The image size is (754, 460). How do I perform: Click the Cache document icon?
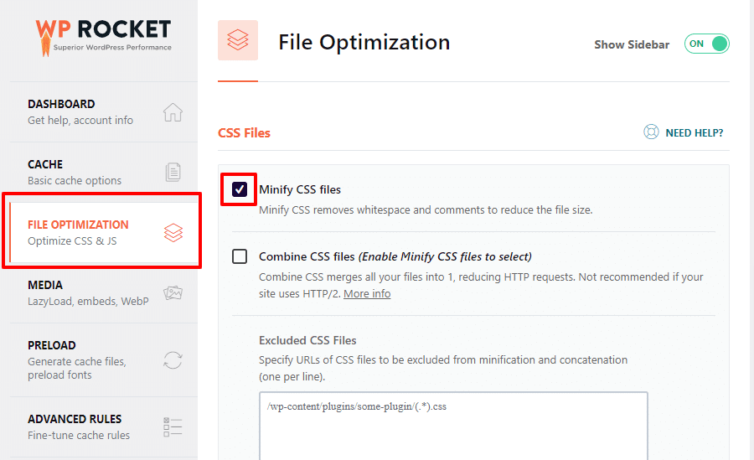(173, 173)
